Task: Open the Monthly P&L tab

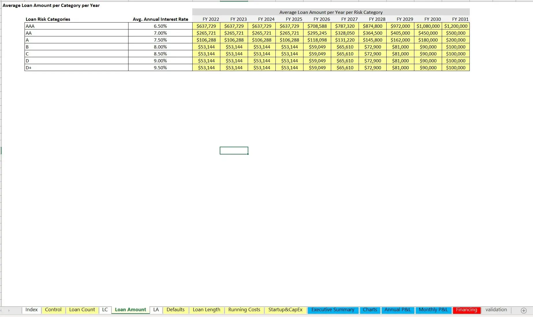Action: tap(433, 310)
